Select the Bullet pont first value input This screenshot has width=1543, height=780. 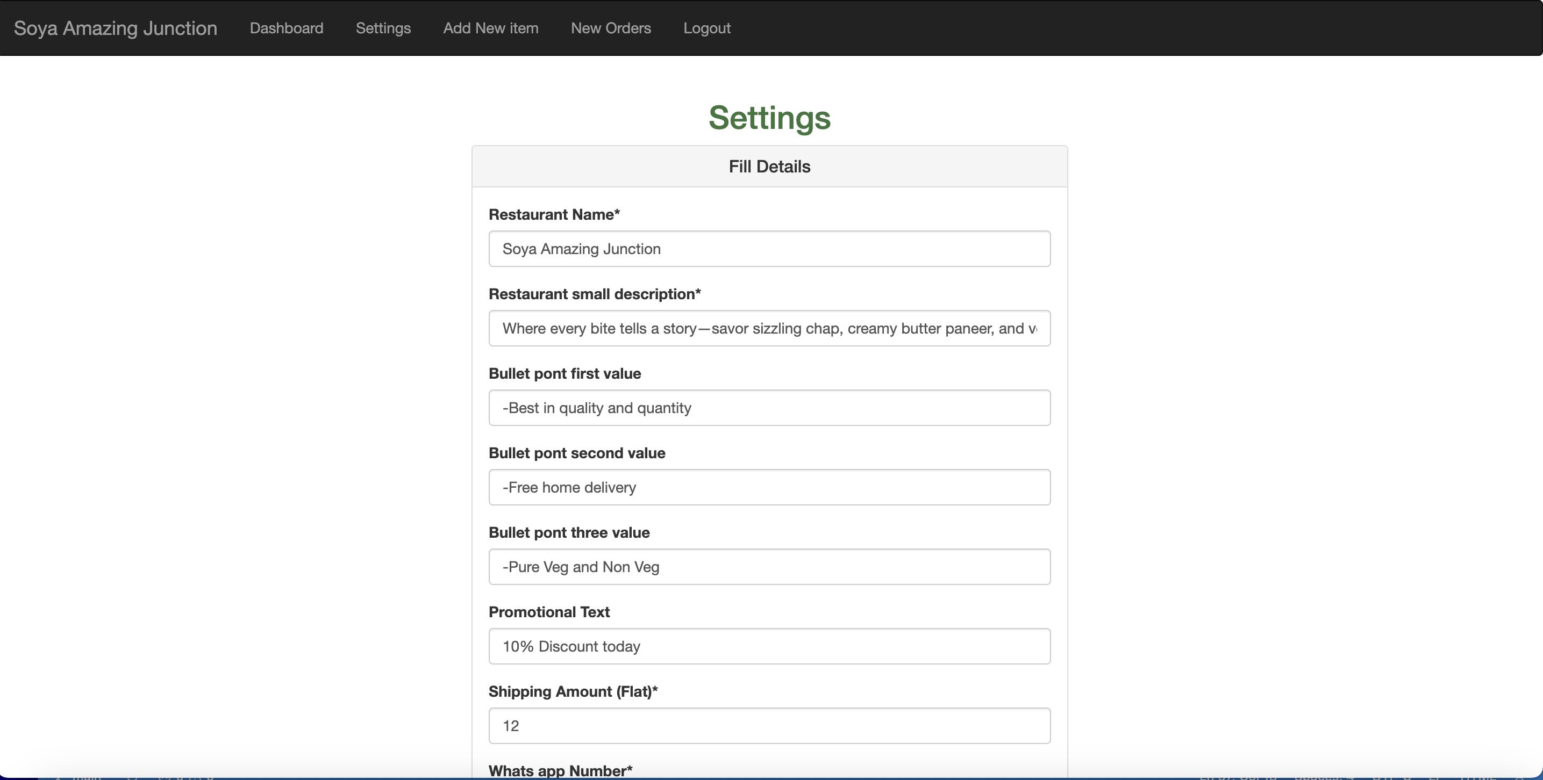[769, 408]
